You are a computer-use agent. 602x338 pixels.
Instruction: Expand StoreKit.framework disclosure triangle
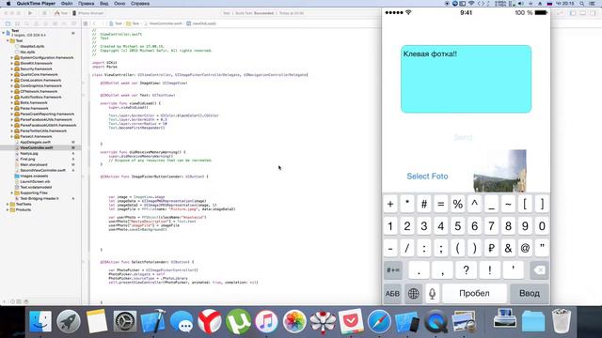point(12,63)
